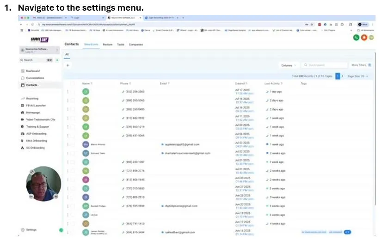Select the Randall Phillips row checkbox

[x=72, y=206]
